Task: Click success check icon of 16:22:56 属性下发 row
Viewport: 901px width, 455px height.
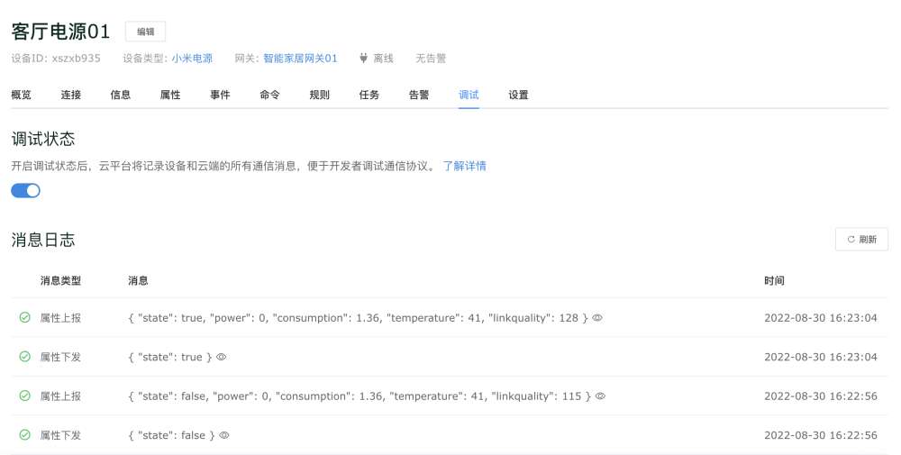Action: coord(24,434)
